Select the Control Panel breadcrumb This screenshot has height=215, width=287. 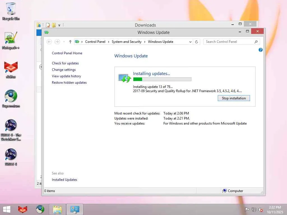[95, 42]
